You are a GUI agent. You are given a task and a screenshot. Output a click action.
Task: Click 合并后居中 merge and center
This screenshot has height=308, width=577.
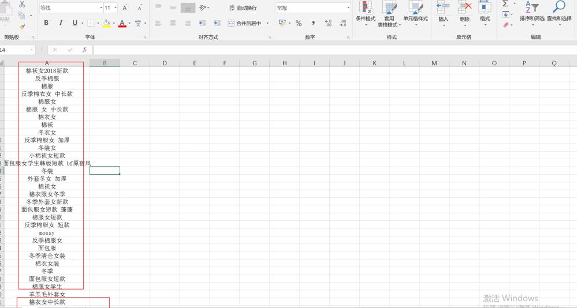[x=245, y=23]
